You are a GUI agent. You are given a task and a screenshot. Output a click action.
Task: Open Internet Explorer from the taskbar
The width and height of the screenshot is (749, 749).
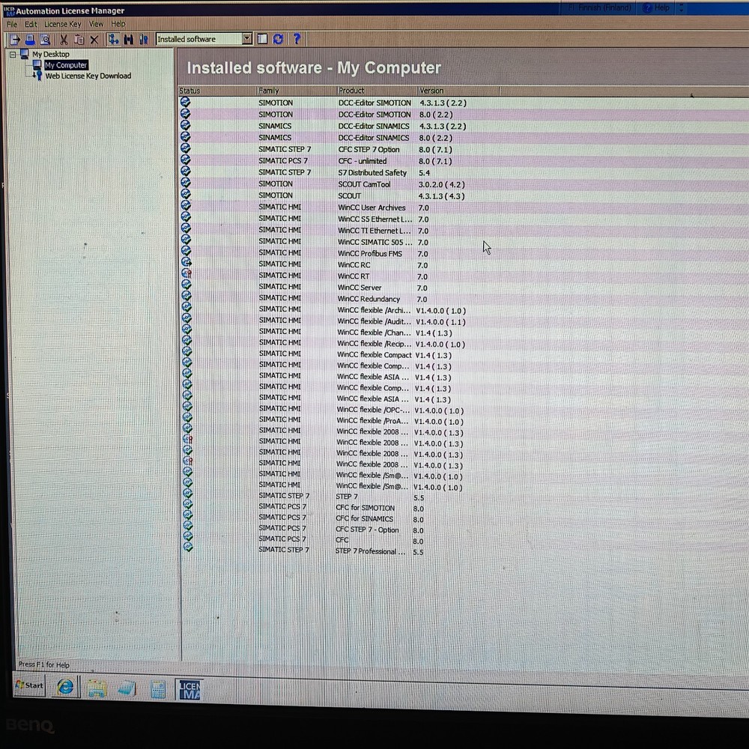tap(65, 686)
